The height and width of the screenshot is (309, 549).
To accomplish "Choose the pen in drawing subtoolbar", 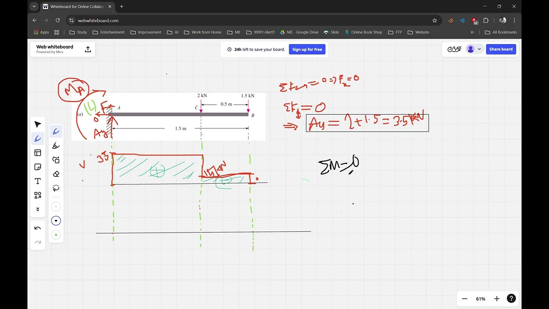I will [56, 132].
